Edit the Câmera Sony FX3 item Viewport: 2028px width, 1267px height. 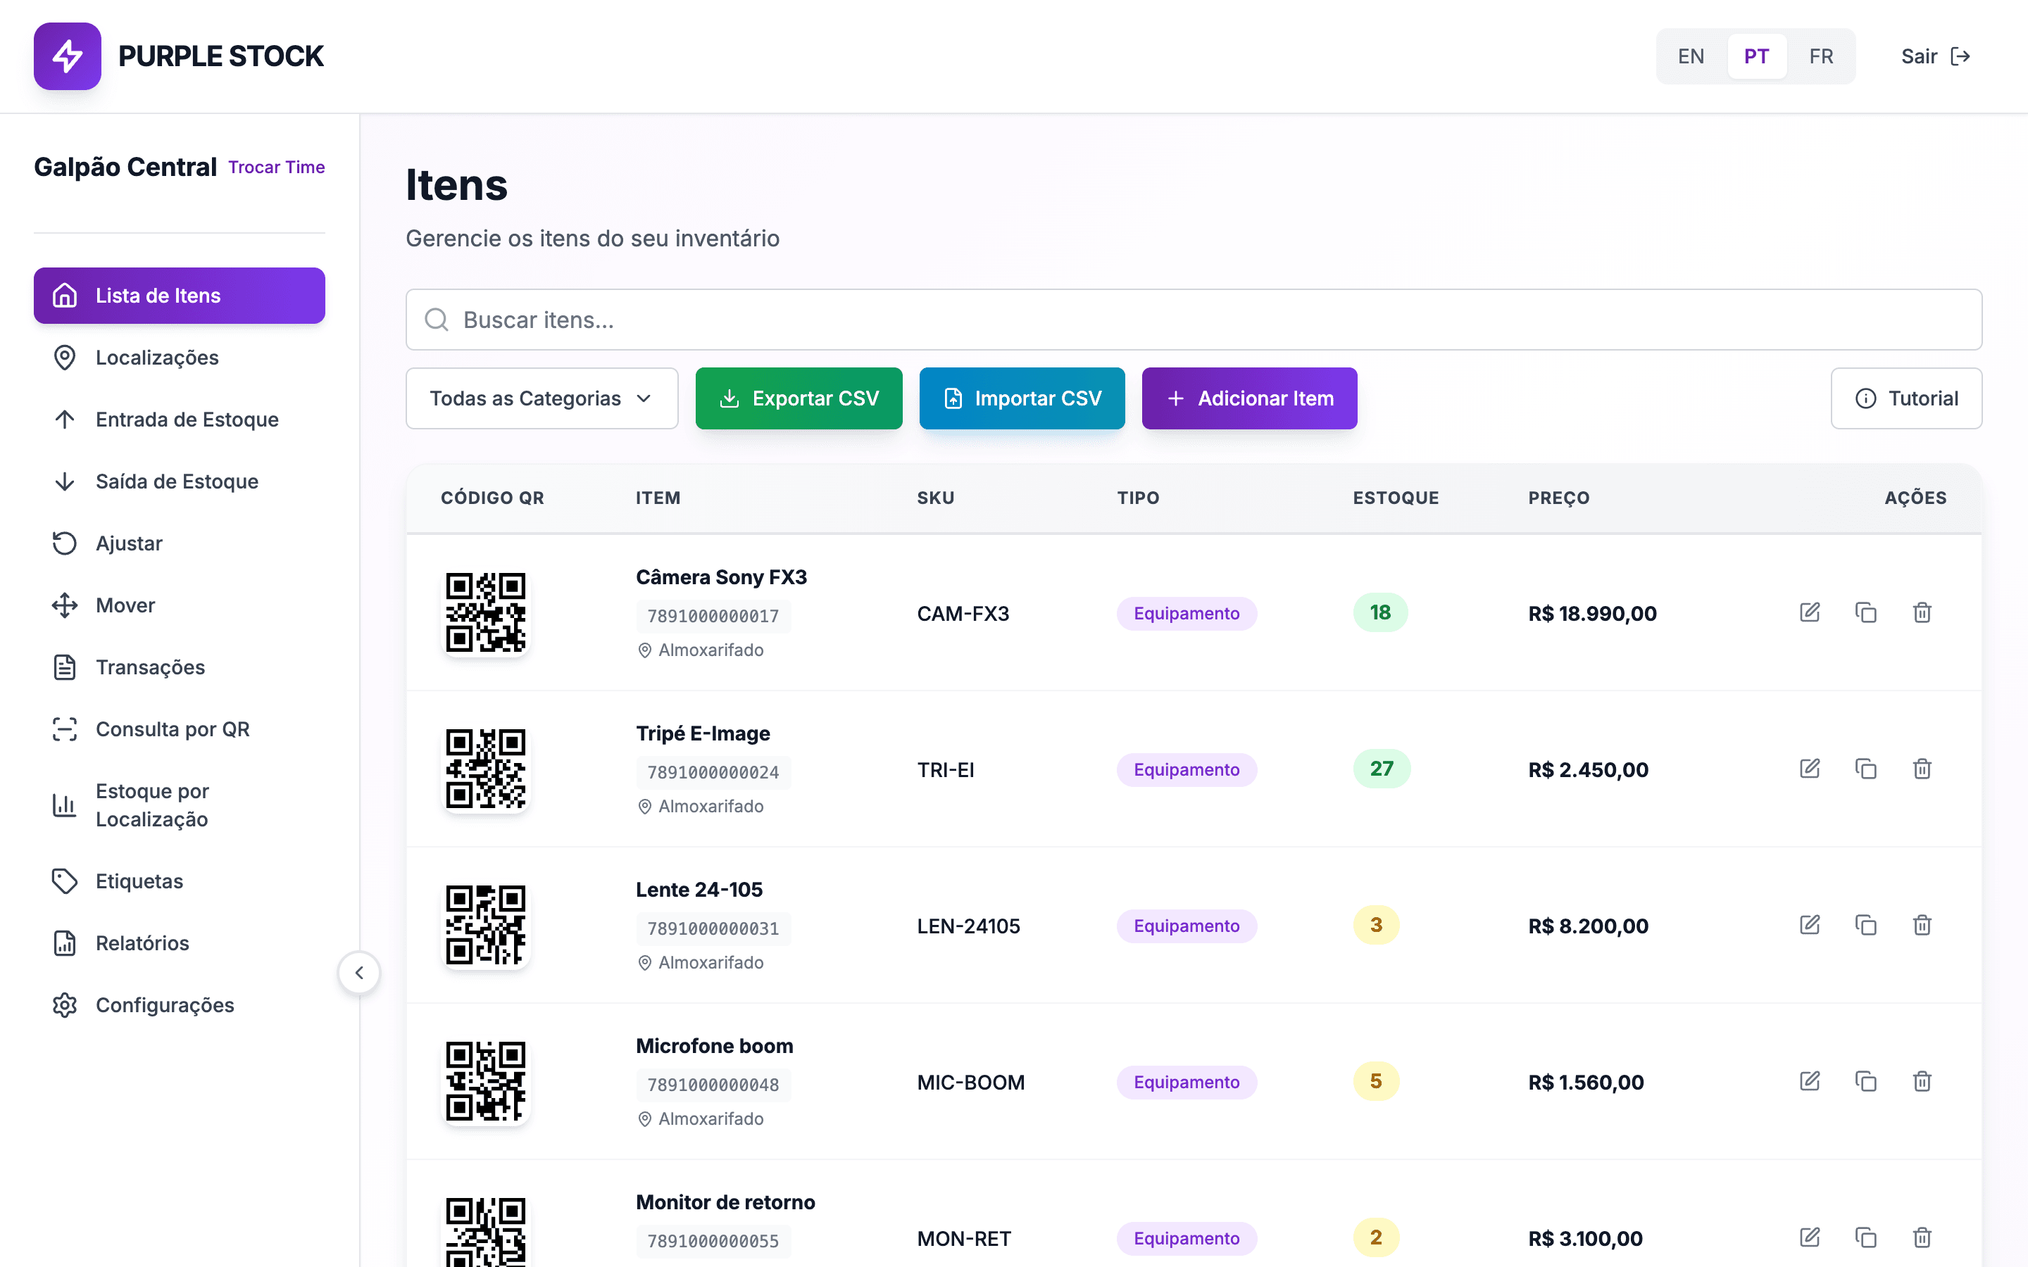pos(1809,612)
